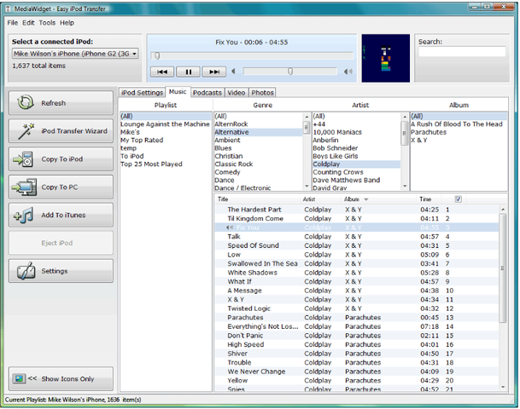Image resolution: width=520 pixels, height=409 pixels.
Task: Click the Album column sort arrow
Action: (x=366, y=199)
